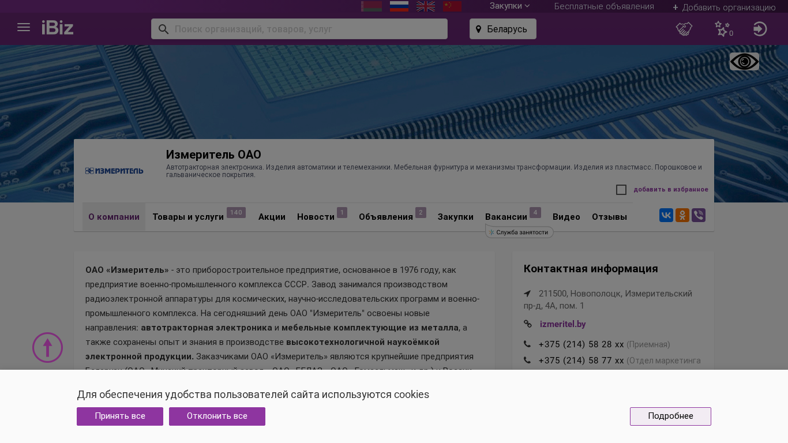Share via Viber icon
Image resolution: width=788 pixels, height=443 pixels.
coord(699,215)
